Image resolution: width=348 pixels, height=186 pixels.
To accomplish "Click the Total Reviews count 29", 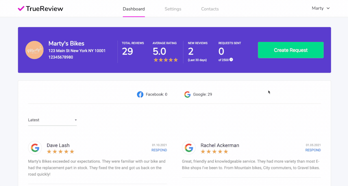I will [128, 52].
